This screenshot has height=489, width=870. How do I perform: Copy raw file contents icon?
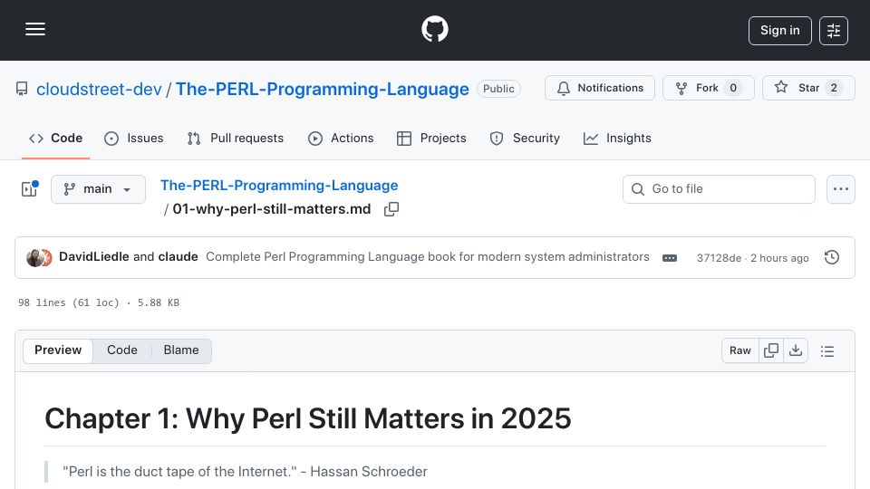[x=771, y=350]
